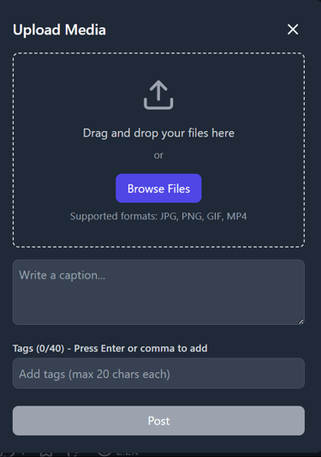Click the caption box resize handle
This screenshot has width=321, height=457.
(301, 322)
